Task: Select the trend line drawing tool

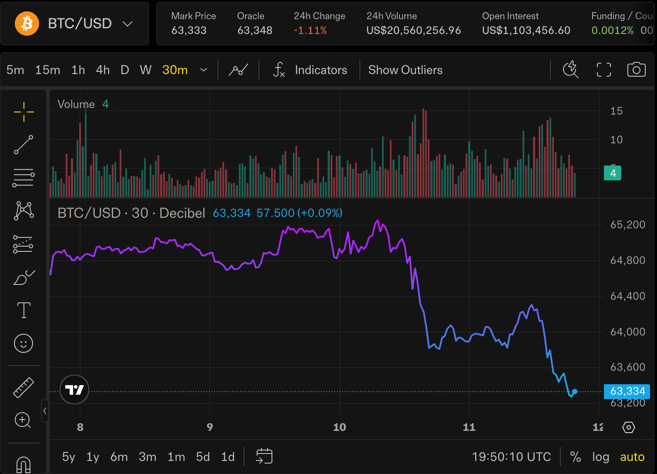Action: pos(23,145)
